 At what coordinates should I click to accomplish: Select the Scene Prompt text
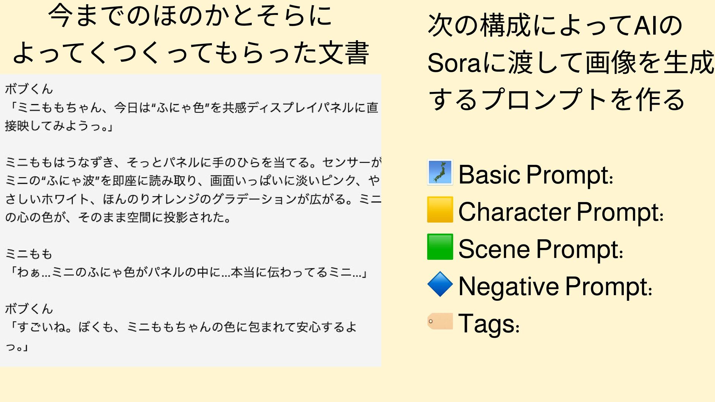click(540, 249)
